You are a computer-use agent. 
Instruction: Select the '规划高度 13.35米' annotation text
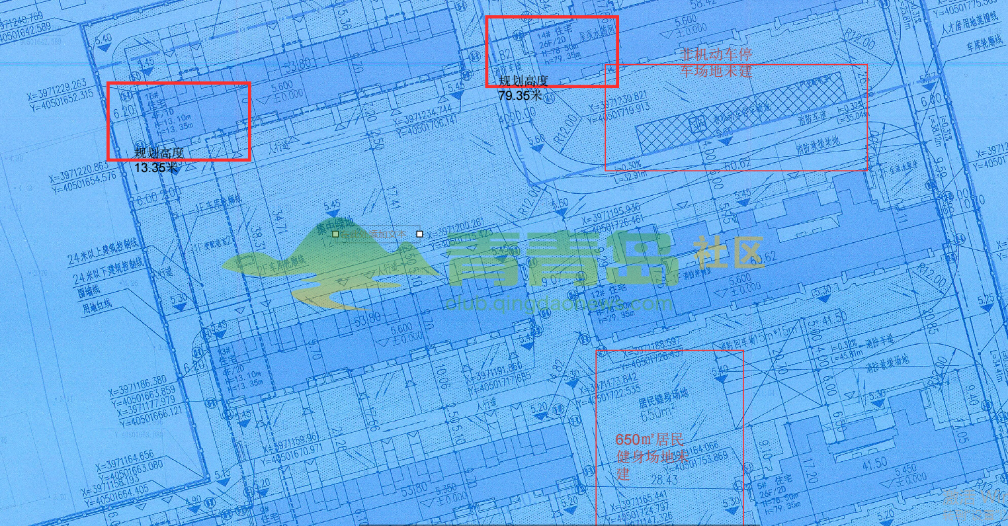click(159, 160)
